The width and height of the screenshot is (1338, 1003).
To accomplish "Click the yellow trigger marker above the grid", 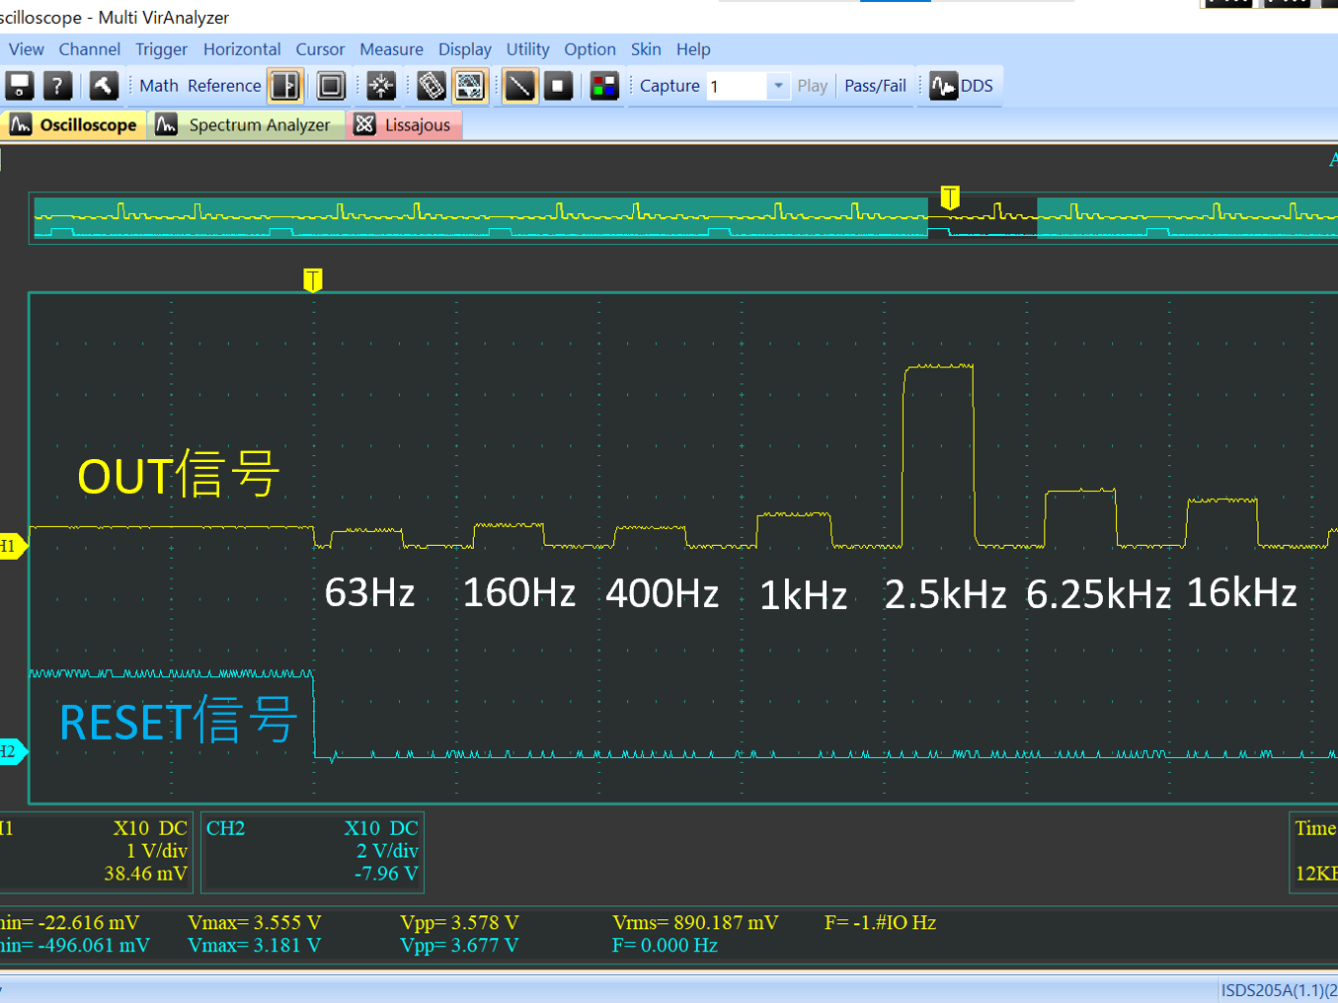I will [313, 280].
